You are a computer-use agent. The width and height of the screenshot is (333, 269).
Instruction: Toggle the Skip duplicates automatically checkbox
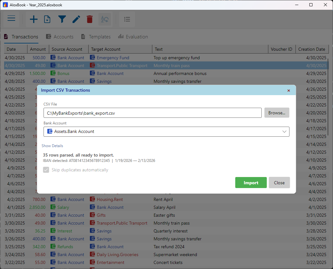[46, 169]
